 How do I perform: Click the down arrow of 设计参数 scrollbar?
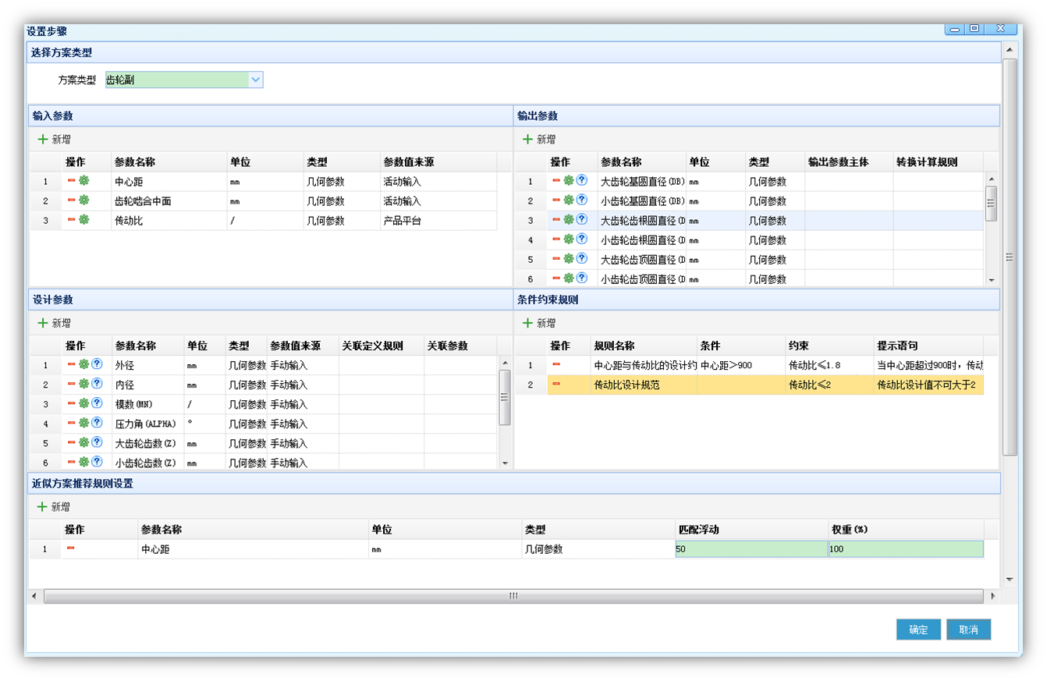(x=505, y=463)
